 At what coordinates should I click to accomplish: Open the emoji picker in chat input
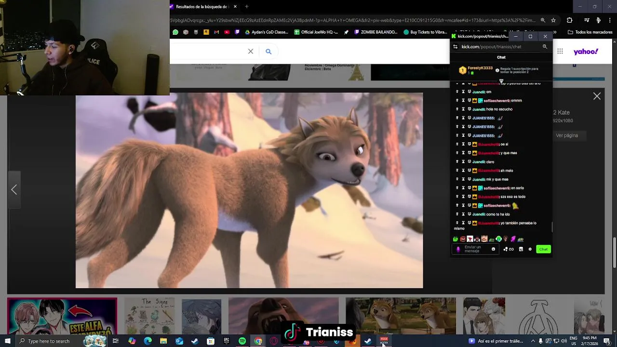coord(493,249)
